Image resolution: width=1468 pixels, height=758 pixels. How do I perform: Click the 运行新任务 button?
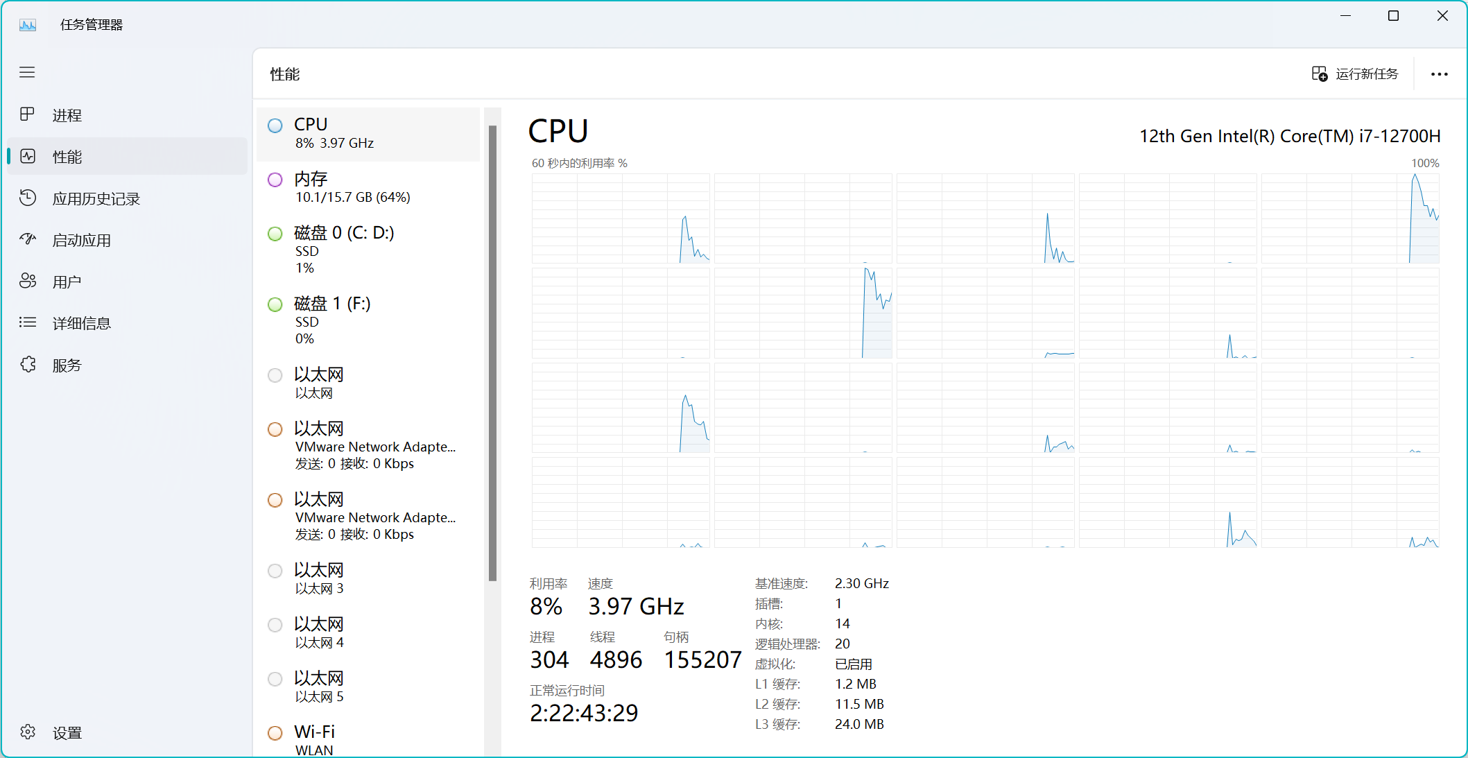tap(1355, 74)
